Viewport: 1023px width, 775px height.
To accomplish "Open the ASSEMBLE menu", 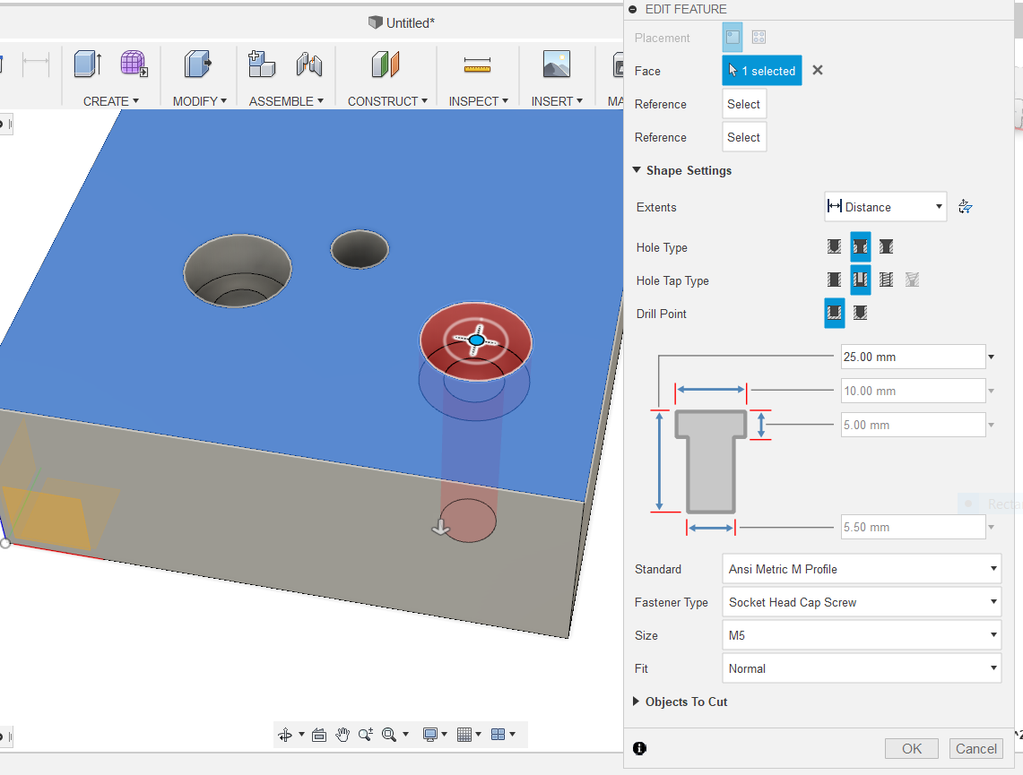I will click(x=286, y=101).
